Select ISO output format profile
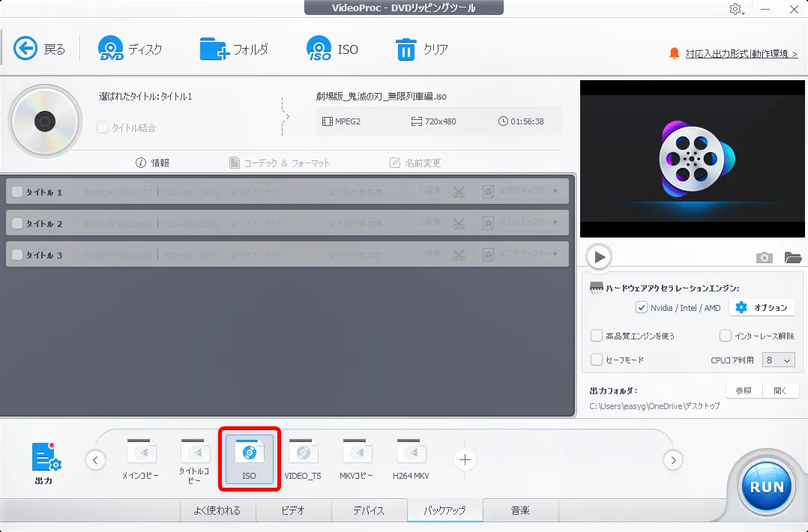The width and height of the screenshot is (808, 532). point(250,459)
